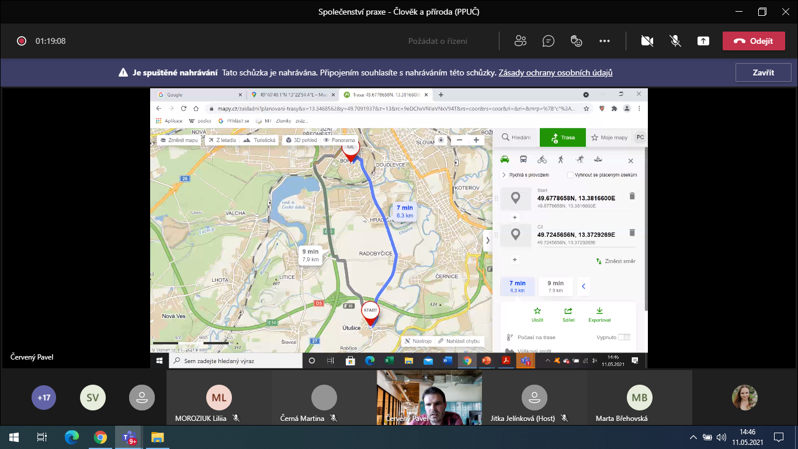Launch Google Chrome from the taskbar

[x=100, y=437]
